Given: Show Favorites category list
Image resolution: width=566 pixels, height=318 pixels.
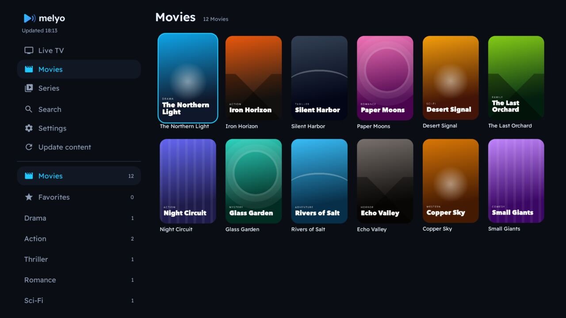Looking at the screenshot, I should tap(79, 197).
